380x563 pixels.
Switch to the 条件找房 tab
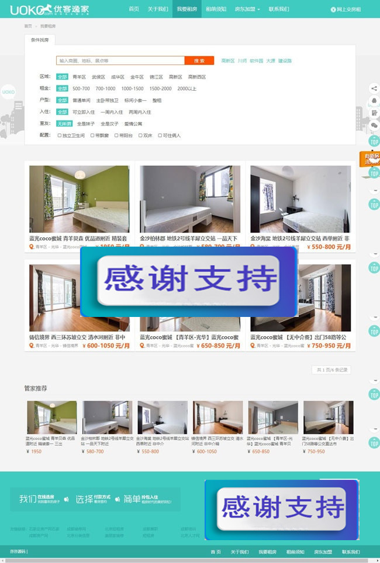(40, 39)
